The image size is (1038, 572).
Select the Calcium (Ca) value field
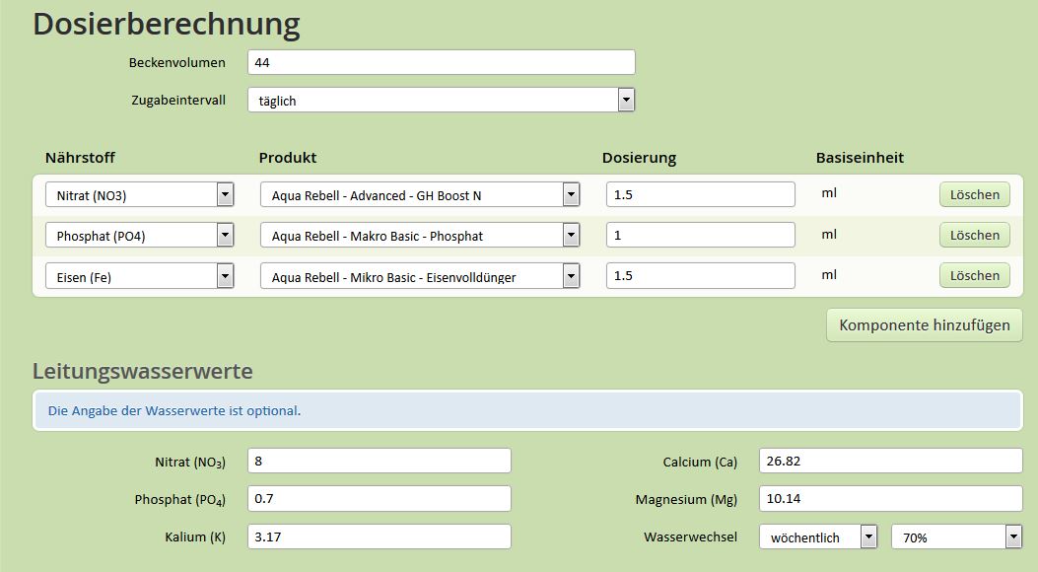pos(890,461)
